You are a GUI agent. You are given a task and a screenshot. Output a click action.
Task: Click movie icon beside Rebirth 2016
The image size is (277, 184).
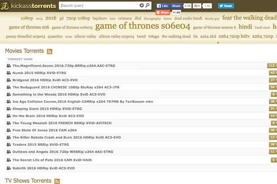pyautogui.click(x=9, y=168)
